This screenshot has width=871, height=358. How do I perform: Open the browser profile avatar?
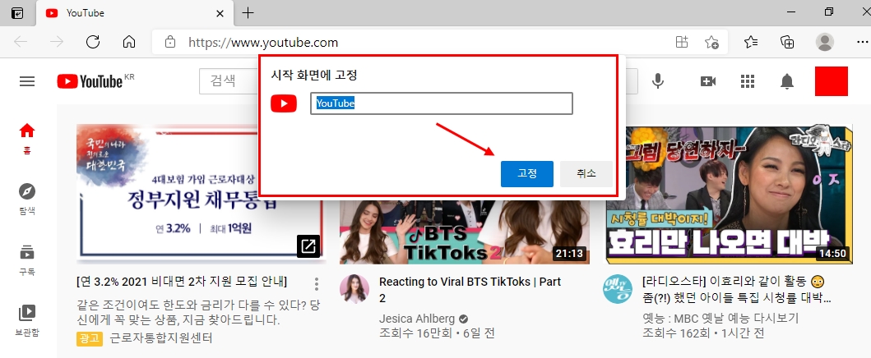[824, 42]
